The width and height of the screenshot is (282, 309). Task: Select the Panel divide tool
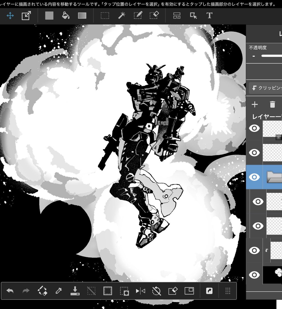coord(177,16)
